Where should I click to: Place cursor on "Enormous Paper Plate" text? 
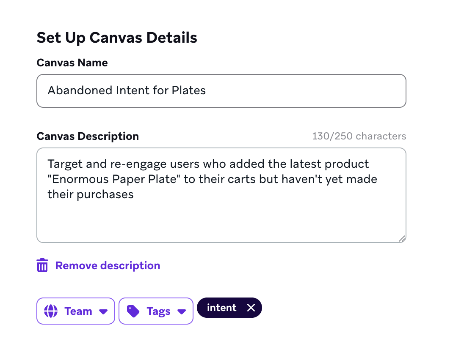[114, 179]
